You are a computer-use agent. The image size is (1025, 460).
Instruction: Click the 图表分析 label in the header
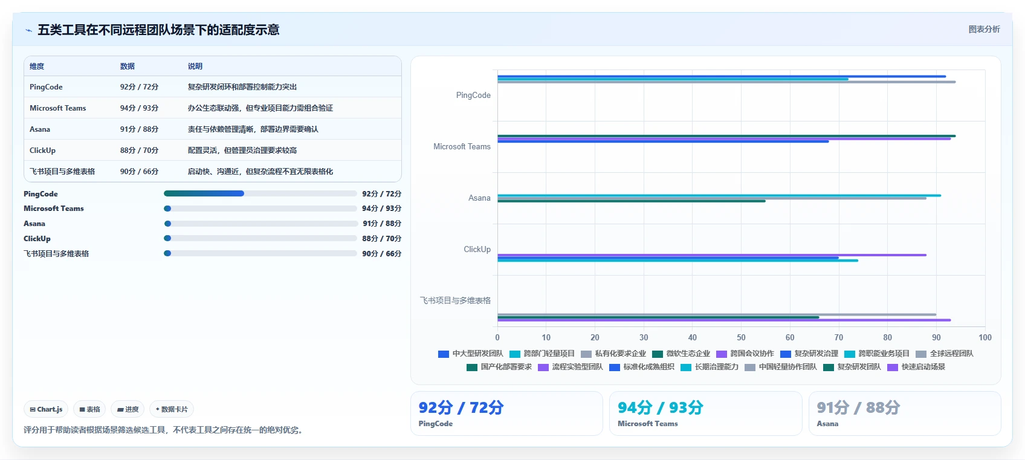coord(984,29)
